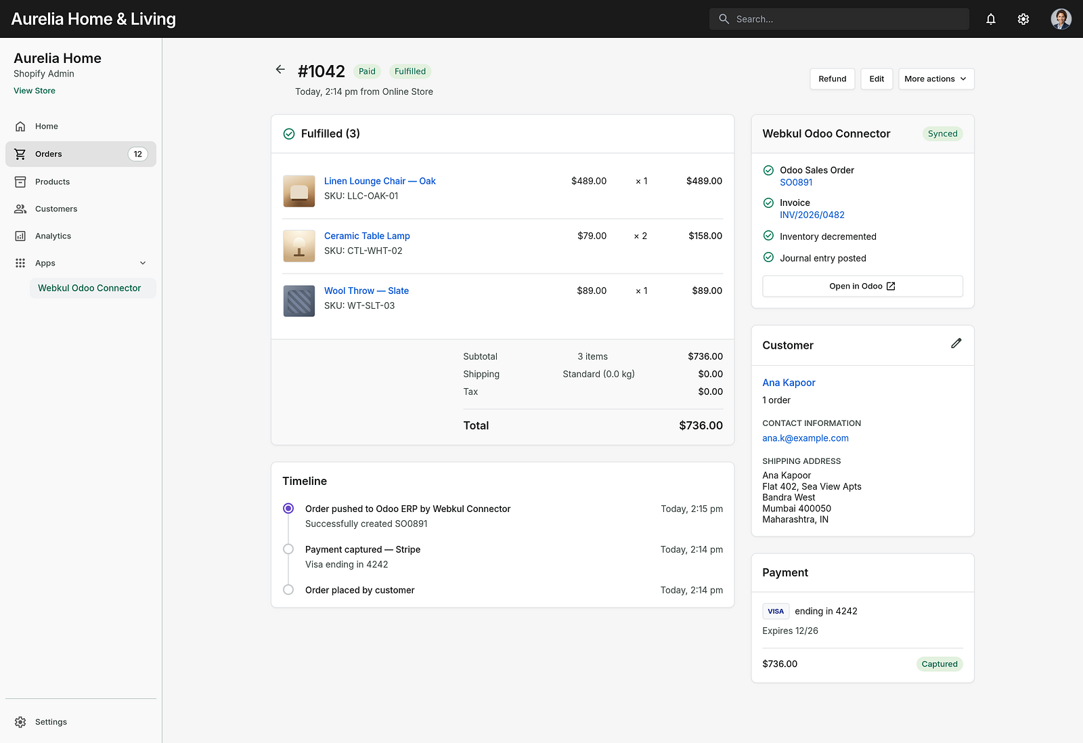Click the Customers people icon
Image resolution: width=1083 pixels, height=743 pixels.
coord(20,209)
